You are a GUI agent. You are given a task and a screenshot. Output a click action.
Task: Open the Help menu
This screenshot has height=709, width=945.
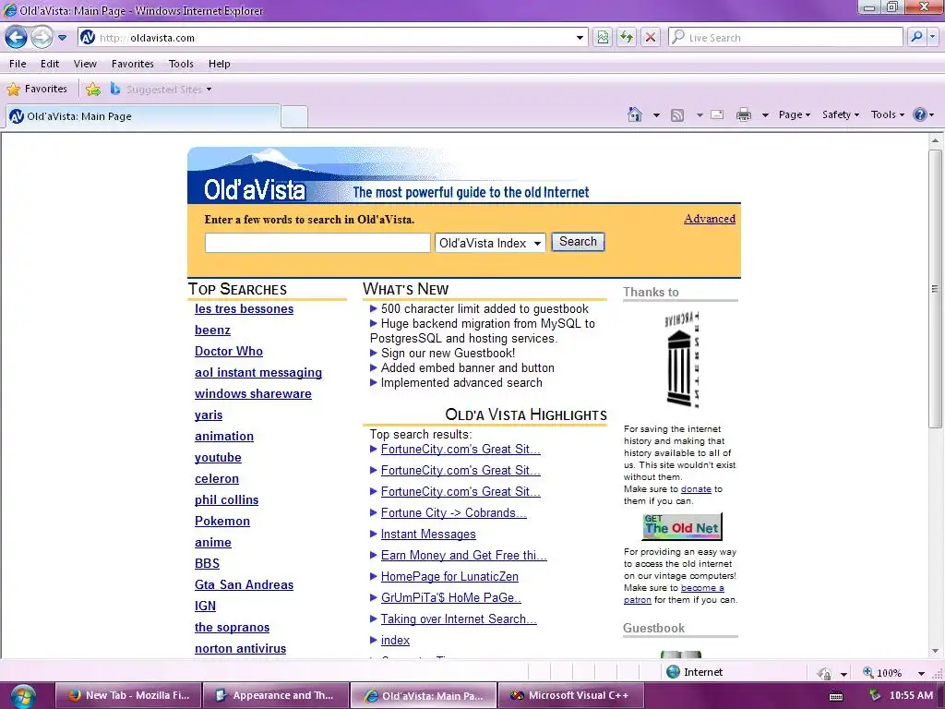tap(220, 64)
